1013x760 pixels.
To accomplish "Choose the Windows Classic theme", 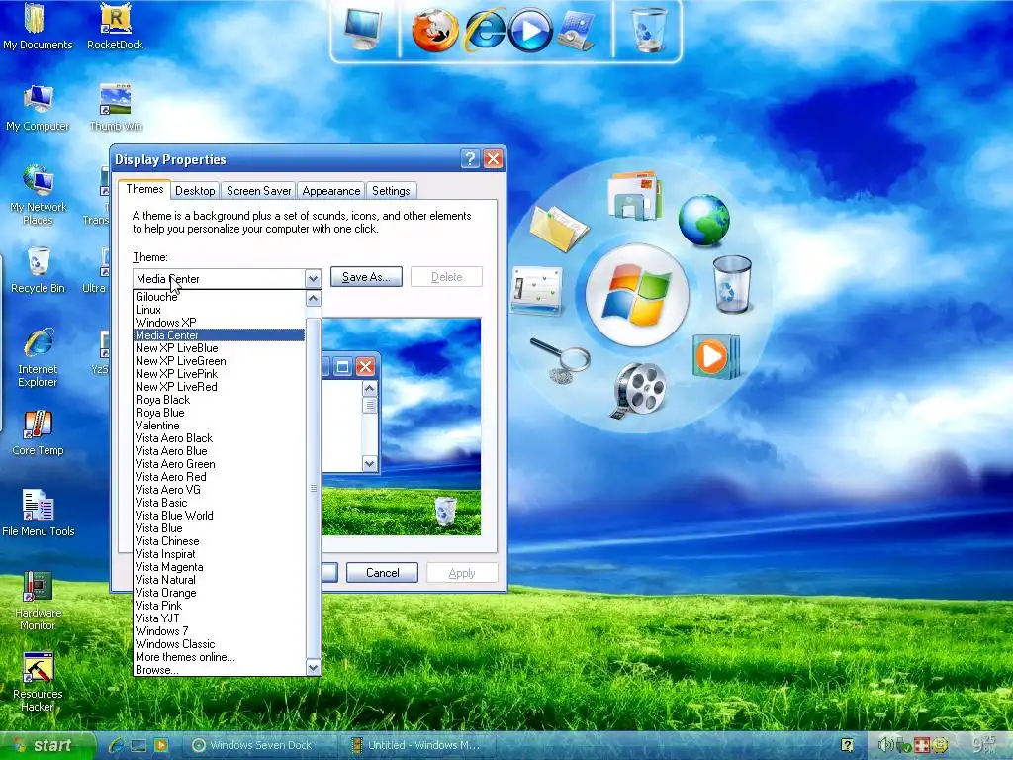I will [x=219, y=644].
